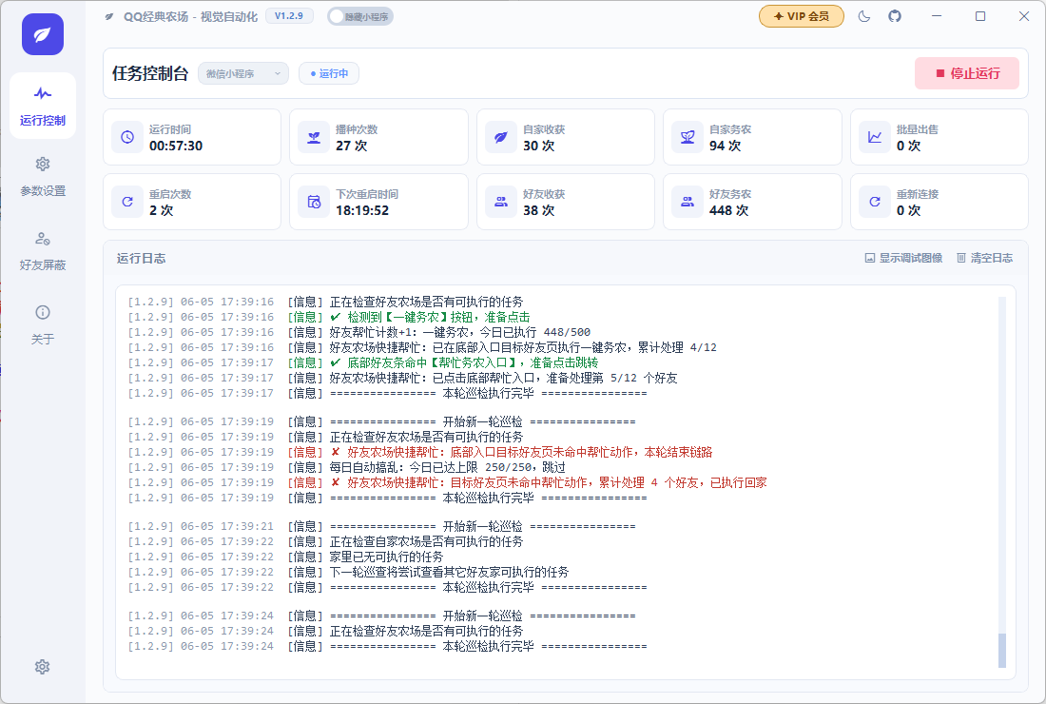Click the 18:19:52 next restart value

(362, 211)
